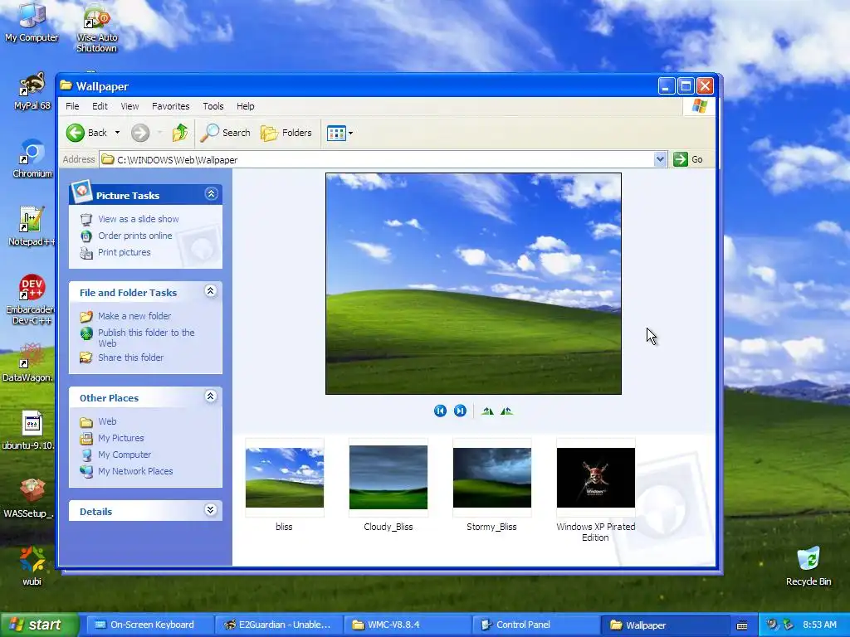850x637 pixels.
Task: Show next image in filmstrip
Action: click(460, 411)
